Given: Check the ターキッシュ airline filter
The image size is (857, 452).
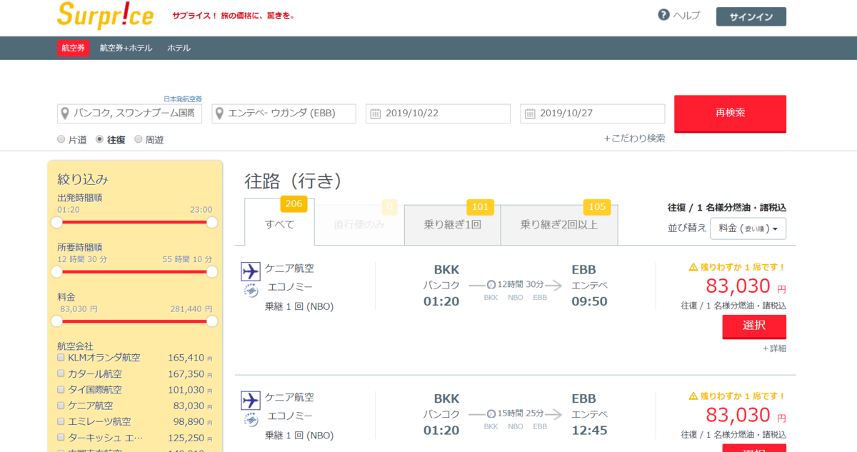Looking at the screenshot, I should tap(61, 438).
